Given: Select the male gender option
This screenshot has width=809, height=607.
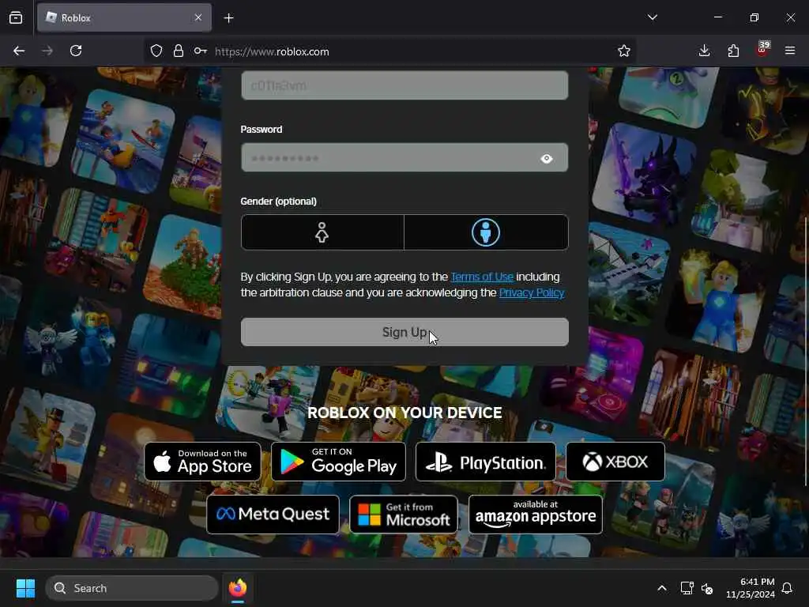Looking at the screenshot, I should tap(486, 232).
